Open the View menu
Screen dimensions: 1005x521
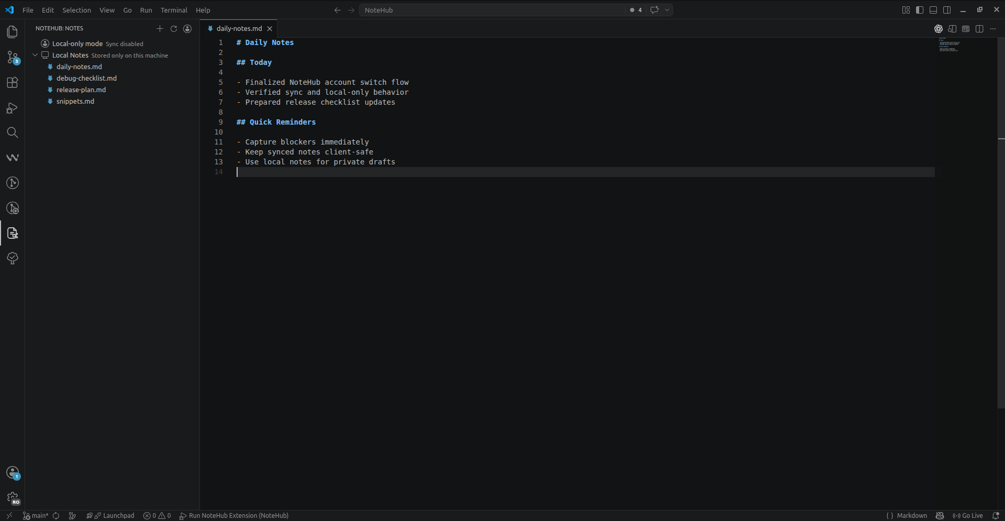[107, 10]
